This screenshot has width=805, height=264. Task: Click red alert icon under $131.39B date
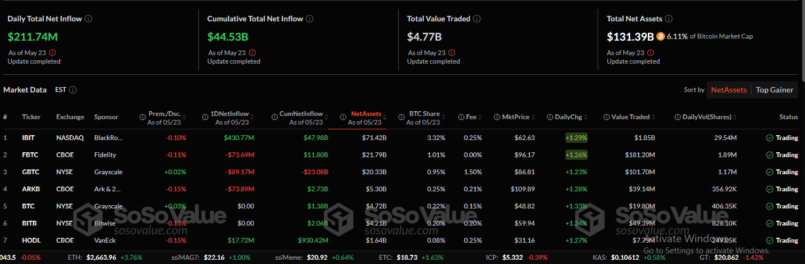pyautogui.click(x=651, y=53)
